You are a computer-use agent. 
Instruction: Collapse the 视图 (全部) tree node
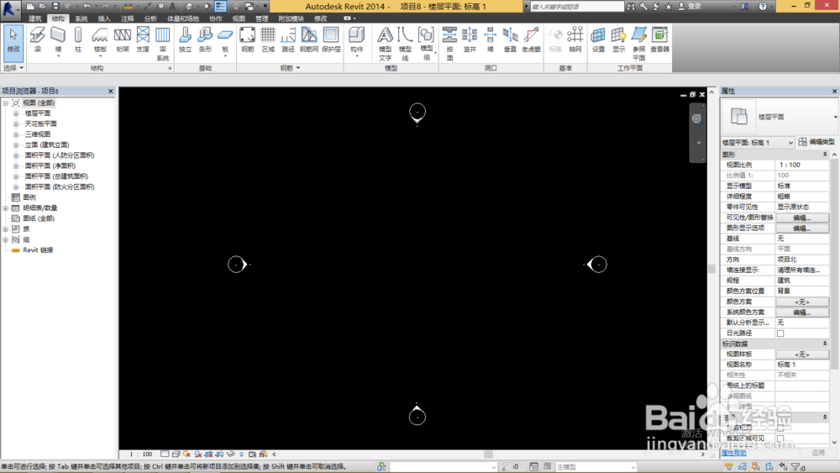(x=6, y=102)
